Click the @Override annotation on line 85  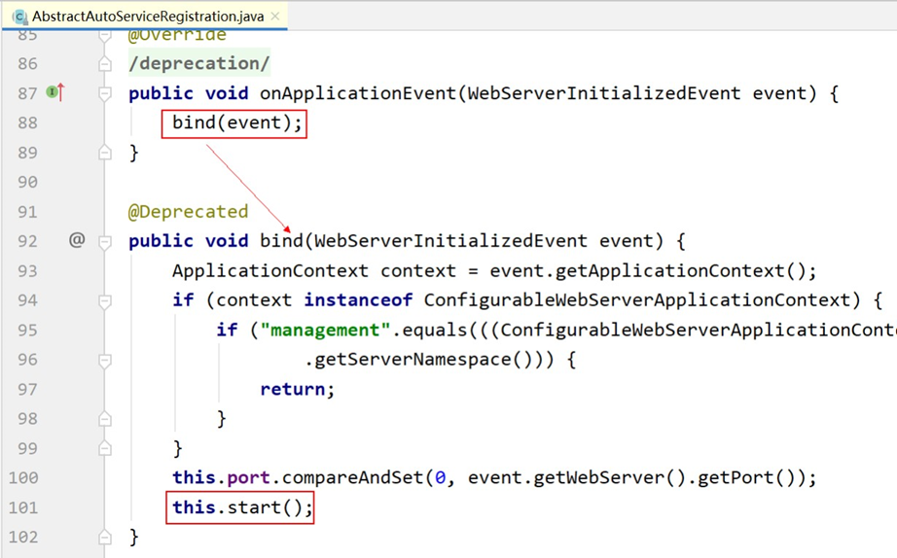[177, 35]
